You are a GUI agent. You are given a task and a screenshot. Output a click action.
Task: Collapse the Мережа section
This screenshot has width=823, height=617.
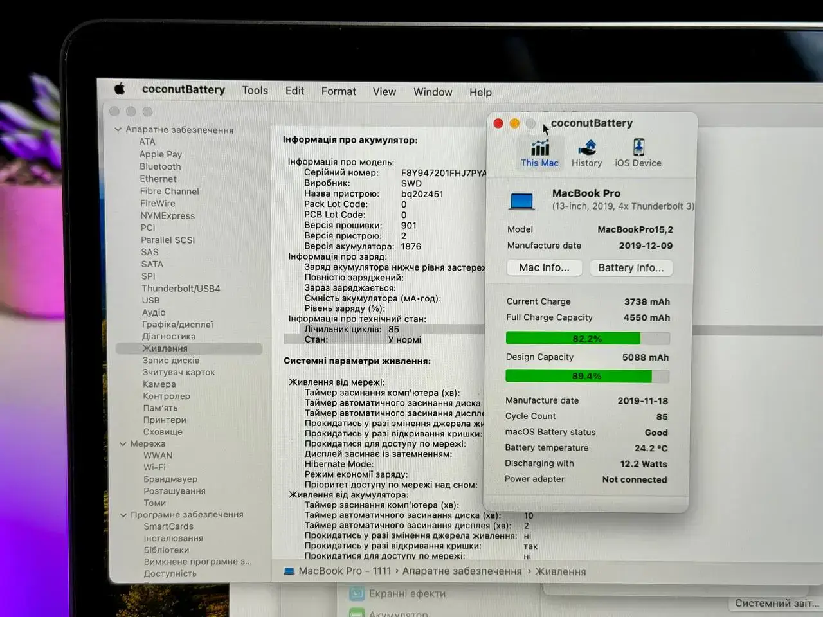coord(123,443)
